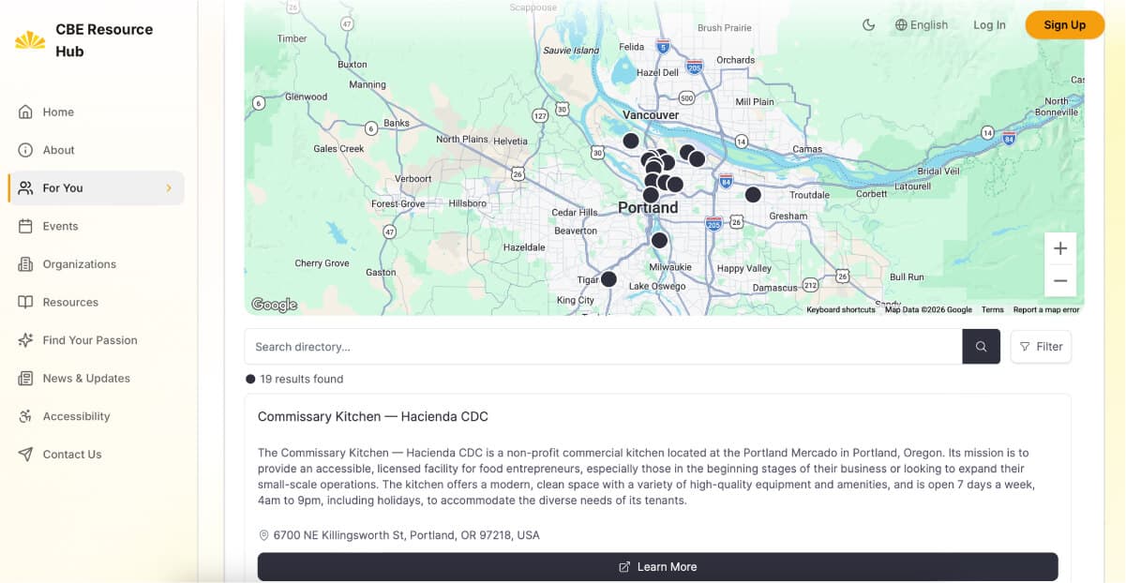
Task: Click the Log In link
Action: [989, 25]
